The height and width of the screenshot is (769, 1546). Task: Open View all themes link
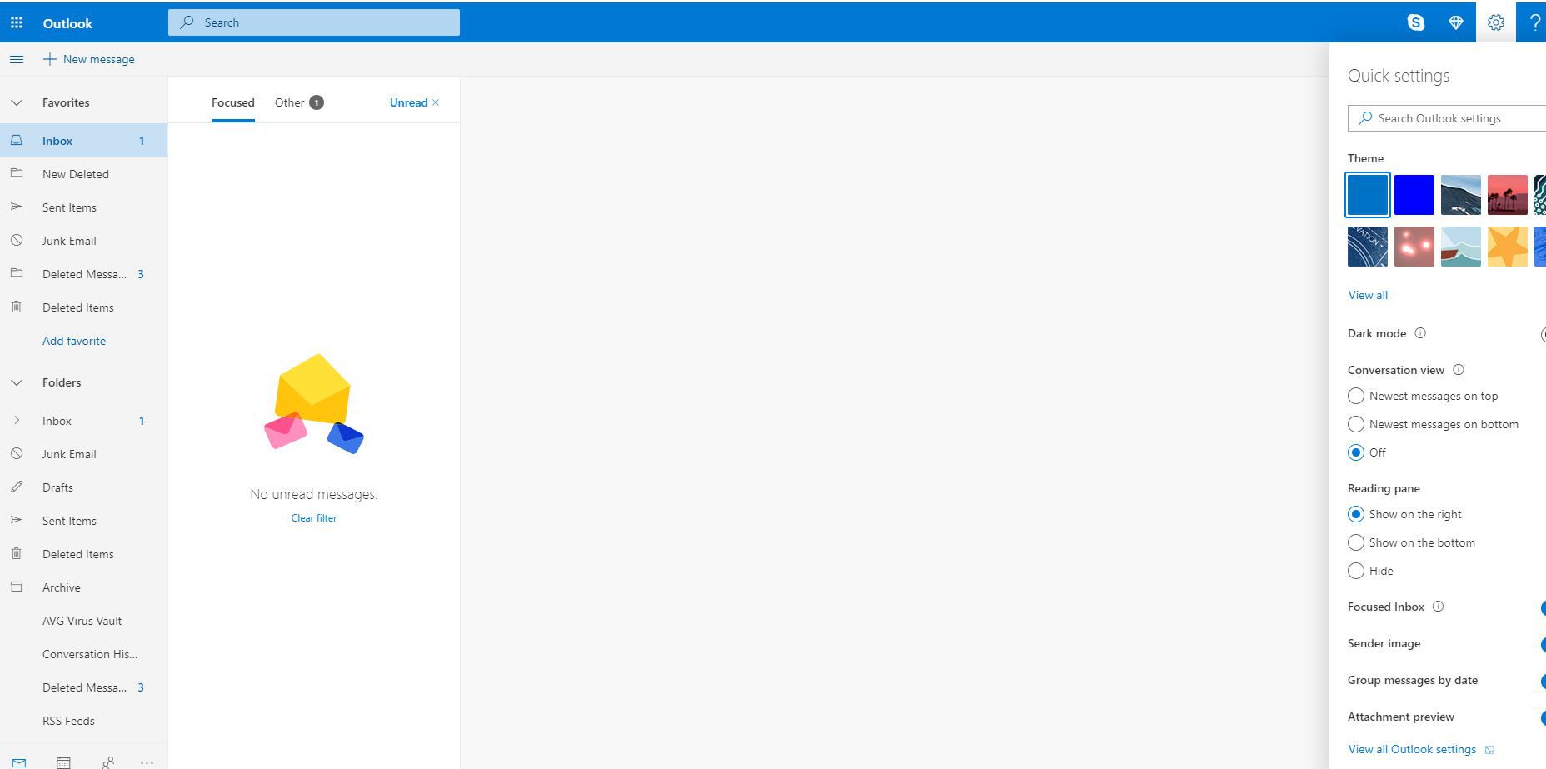pos(1368,295)
